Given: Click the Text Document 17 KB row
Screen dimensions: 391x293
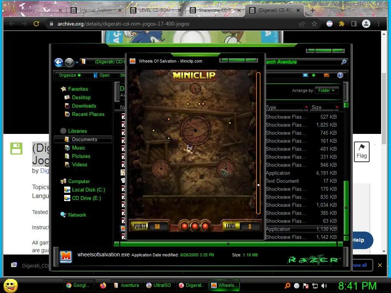Looking at the screenshot, I should pos(301,181).
